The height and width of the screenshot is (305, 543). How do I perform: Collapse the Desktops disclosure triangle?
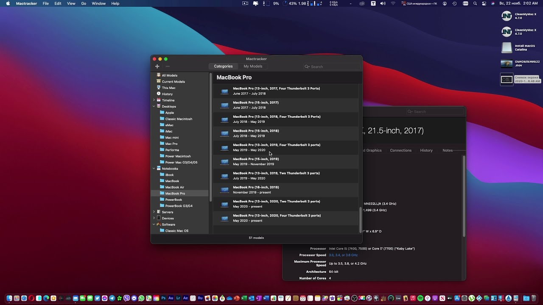pos(154,106)
